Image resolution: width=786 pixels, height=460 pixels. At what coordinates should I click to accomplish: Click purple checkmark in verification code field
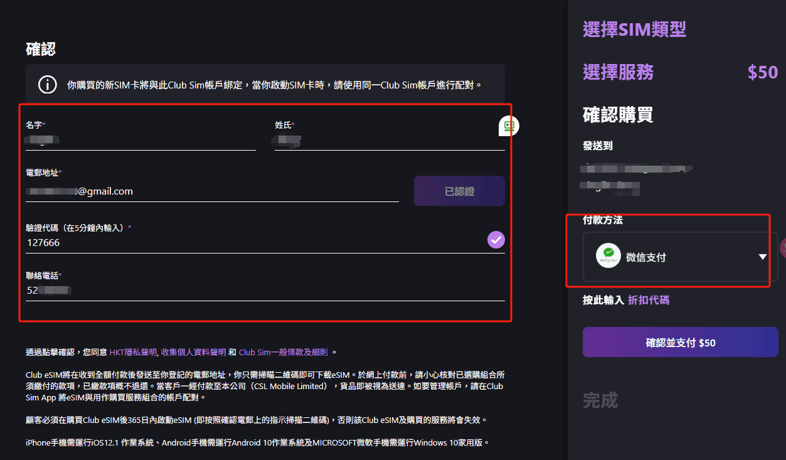(x=496, y=240)
